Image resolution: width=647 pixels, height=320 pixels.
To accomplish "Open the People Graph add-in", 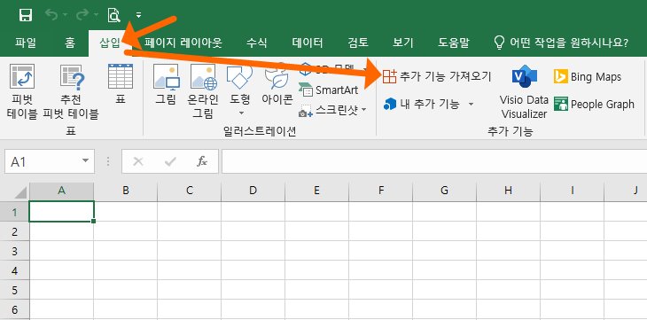I will pyautogui.click(x=594, y=104).
